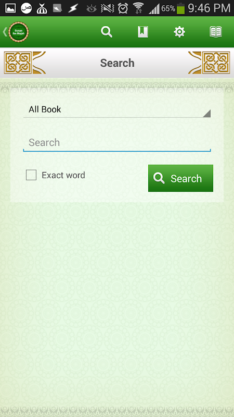Screen dimensions: 234x417
Task: Focus the Search text field
Action: pyautogui.click(x=117, y=143)
